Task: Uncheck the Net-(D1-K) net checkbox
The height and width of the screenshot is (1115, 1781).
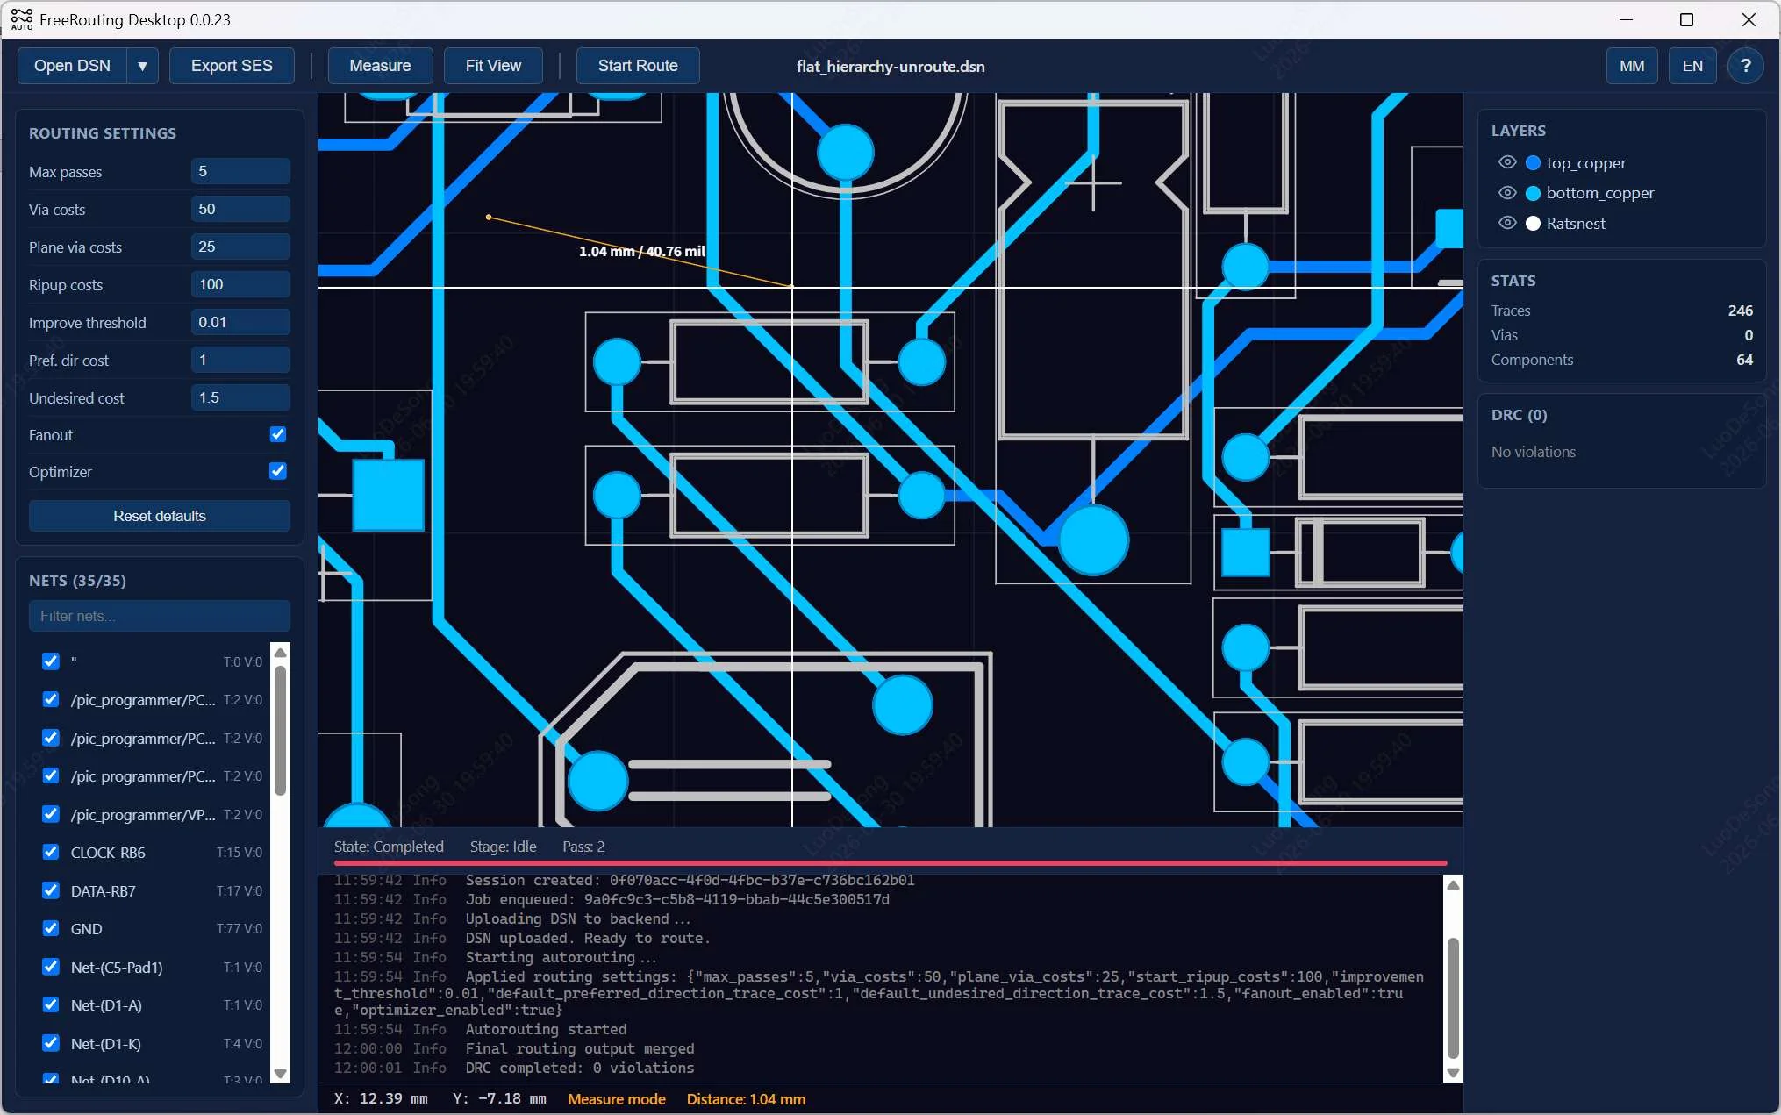Action: tap(51, 1043)
